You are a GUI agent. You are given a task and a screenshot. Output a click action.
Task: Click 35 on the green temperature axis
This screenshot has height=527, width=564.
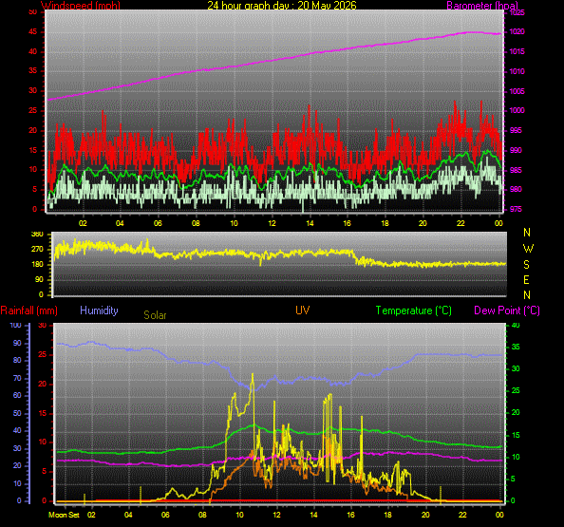click(x=516, y=348)
